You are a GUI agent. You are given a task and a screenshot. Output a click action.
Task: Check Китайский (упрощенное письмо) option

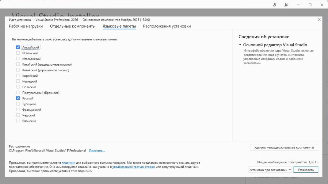(x=18, y=70)
